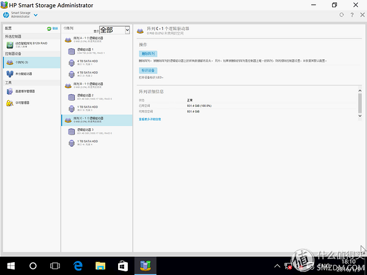
Task: Expand the system tray hidden icons chevron
Action: pos(277,266)
